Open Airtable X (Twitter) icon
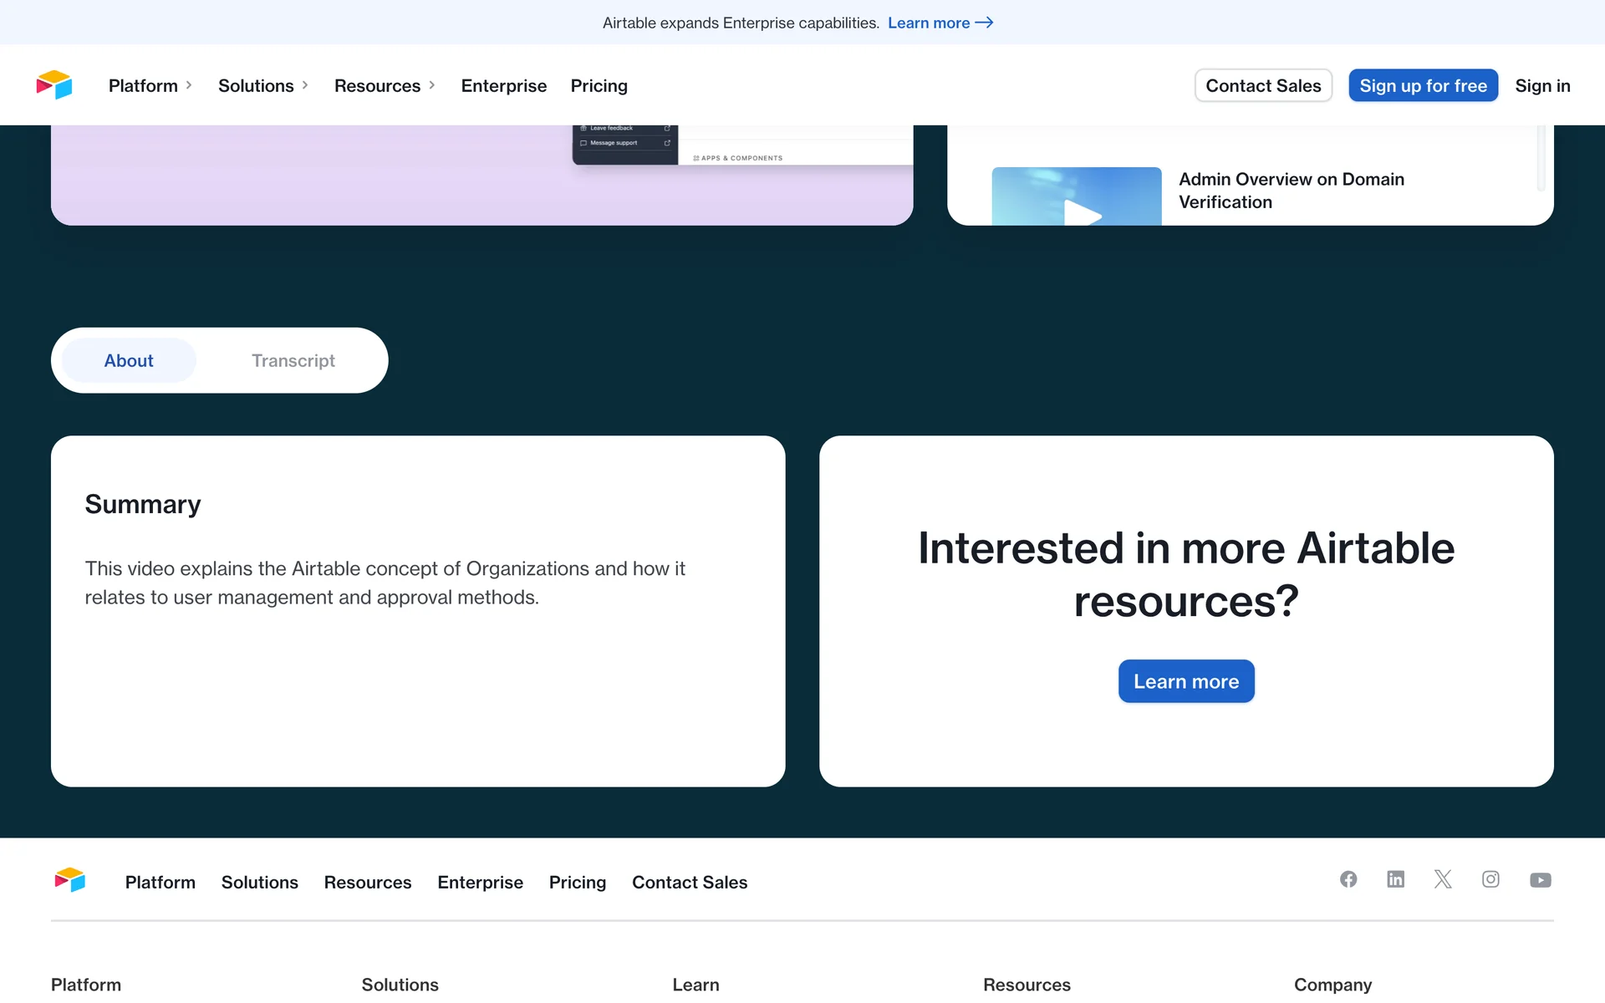The height and width of the screenshot is (1003, 1605). coord(1443,879)
